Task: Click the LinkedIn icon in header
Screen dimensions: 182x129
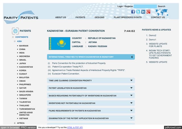Action: pyautogui.click(x=143, y=12)
